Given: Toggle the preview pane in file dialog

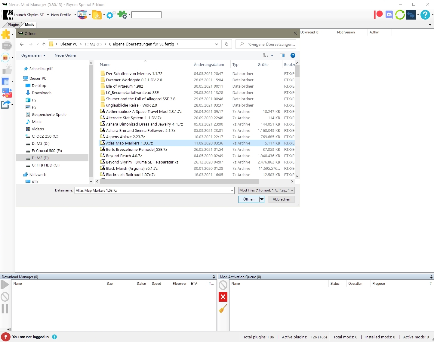Looking at the screenshot, I should [x=282, y=55].
